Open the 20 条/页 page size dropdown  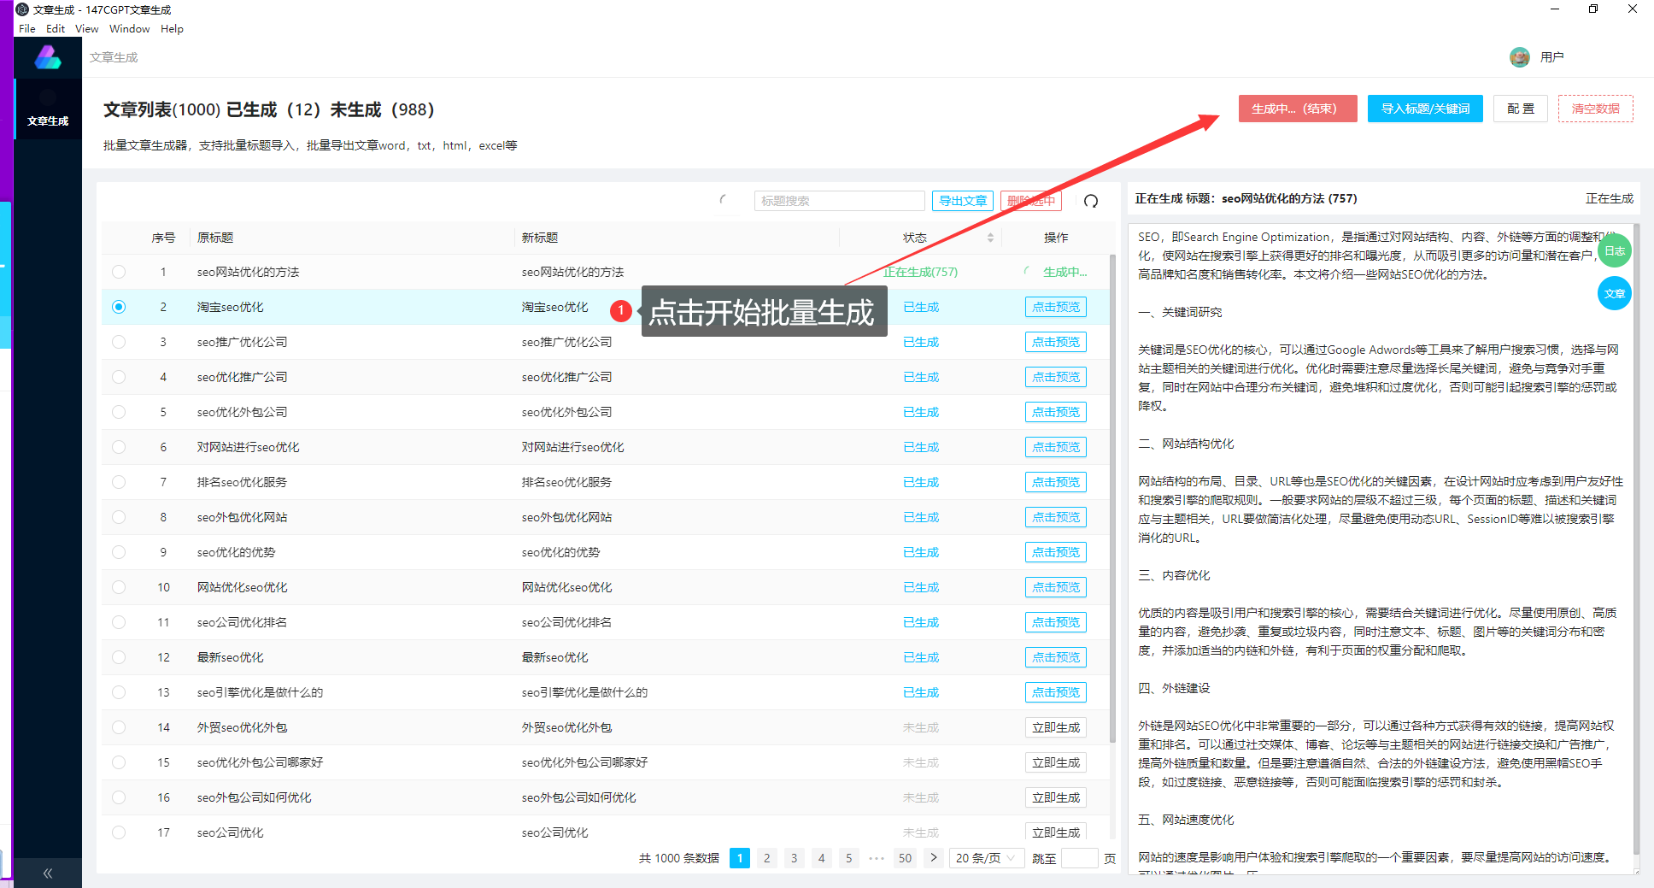[x=986, y=858]
